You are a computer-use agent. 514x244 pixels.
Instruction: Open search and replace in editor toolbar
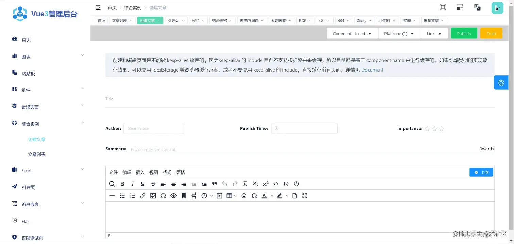[x=112, y=184]
